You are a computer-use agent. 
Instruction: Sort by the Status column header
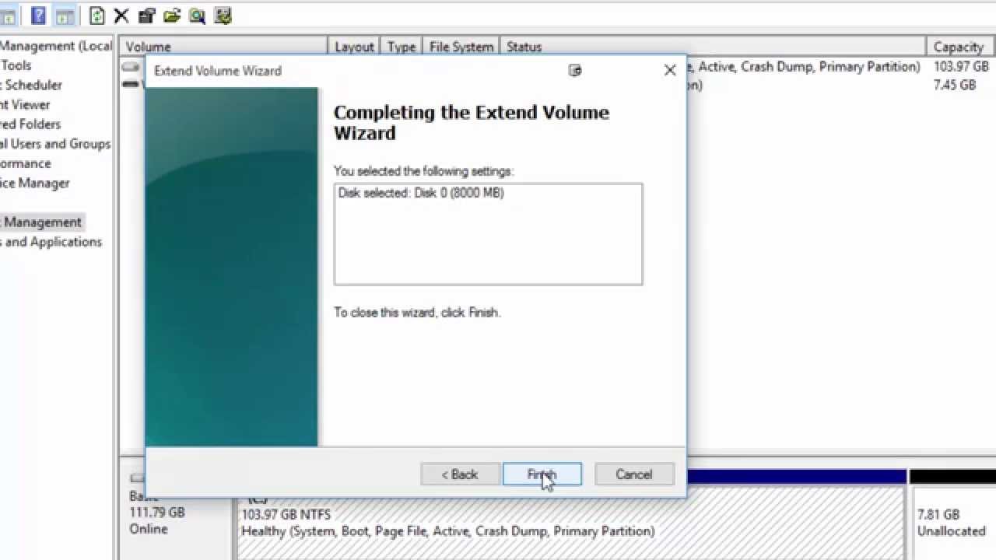point(713,47)
